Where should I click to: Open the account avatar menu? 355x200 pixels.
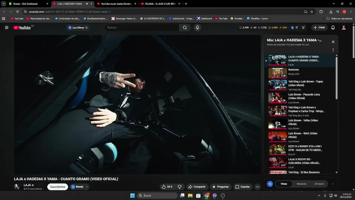click(344, 27)
